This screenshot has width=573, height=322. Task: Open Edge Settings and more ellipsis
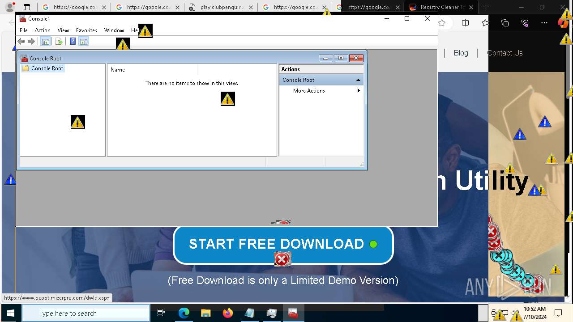544,23
